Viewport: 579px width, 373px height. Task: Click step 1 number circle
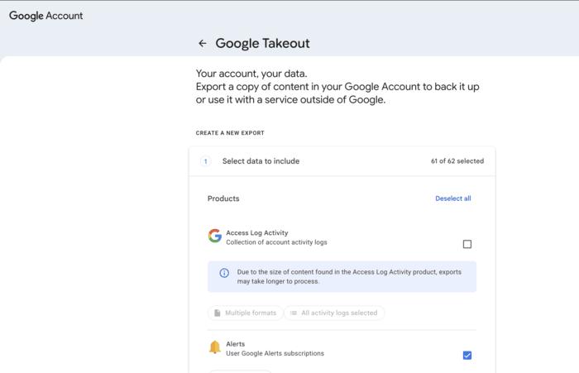pyautogui.click(x=206, y=161)
